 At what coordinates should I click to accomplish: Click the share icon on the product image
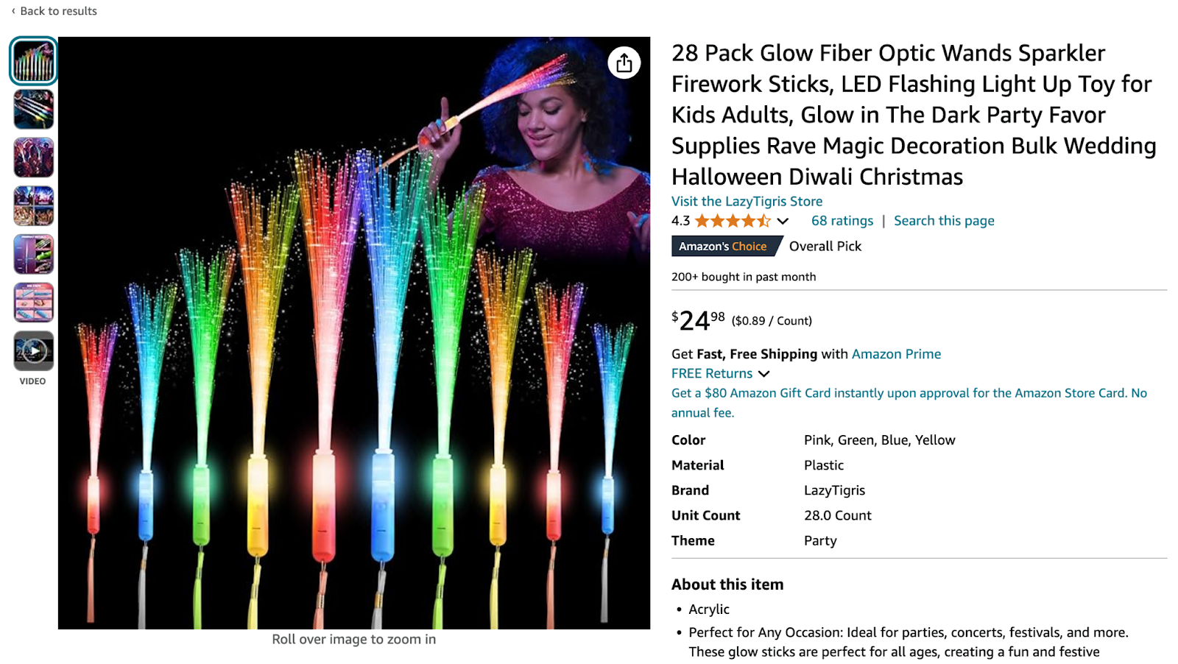[623, 63]
